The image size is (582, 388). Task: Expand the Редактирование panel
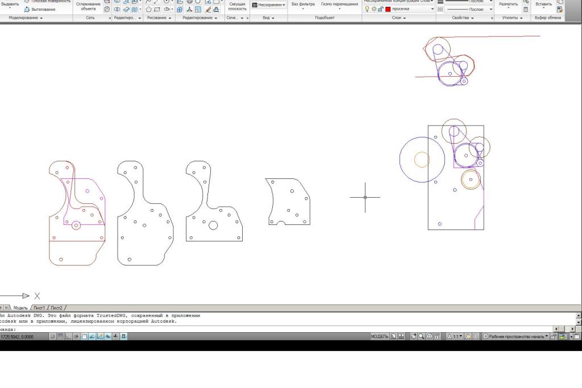point(199,18)
